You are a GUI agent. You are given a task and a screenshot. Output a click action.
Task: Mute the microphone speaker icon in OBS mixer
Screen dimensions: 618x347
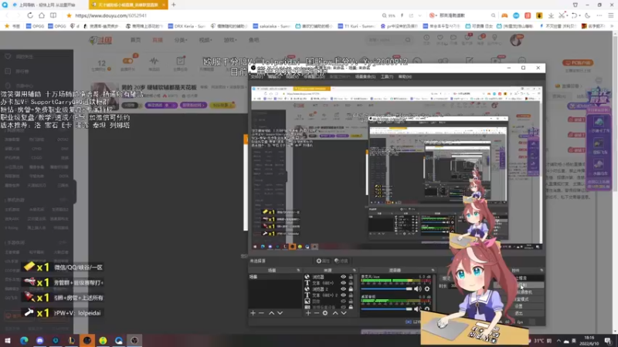tap(418, 289)
